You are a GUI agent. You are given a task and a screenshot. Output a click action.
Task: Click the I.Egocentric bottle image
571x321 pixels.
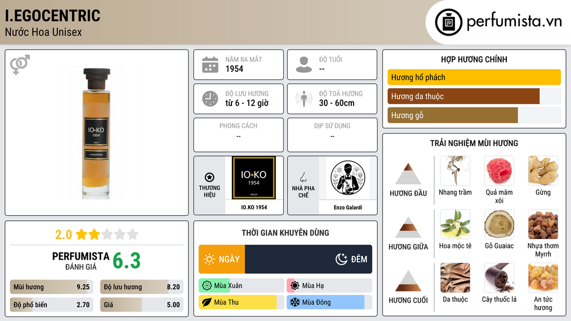coord(96,133)
